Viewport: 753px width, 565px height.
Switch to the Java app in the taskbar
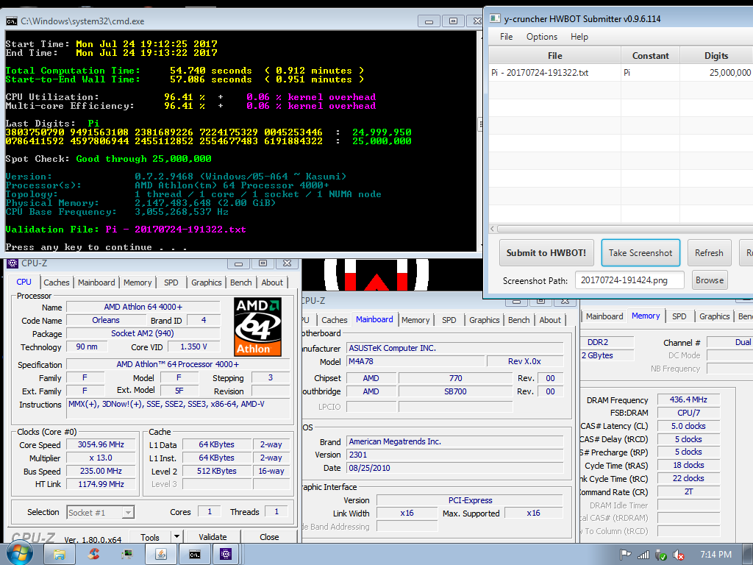pyautogui.click(x=161, y=555)
